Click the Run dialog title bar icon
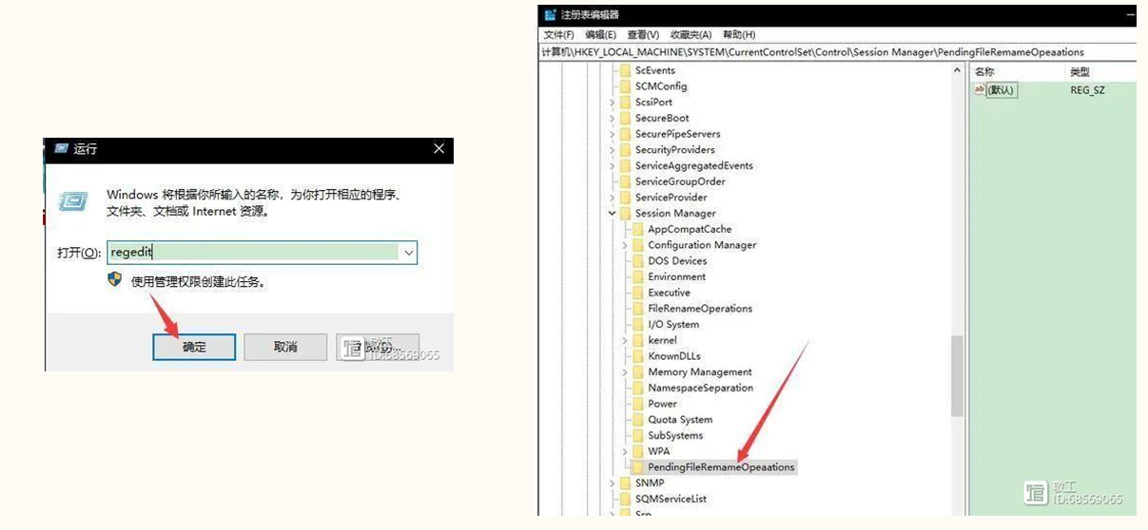 coord(61,149)
